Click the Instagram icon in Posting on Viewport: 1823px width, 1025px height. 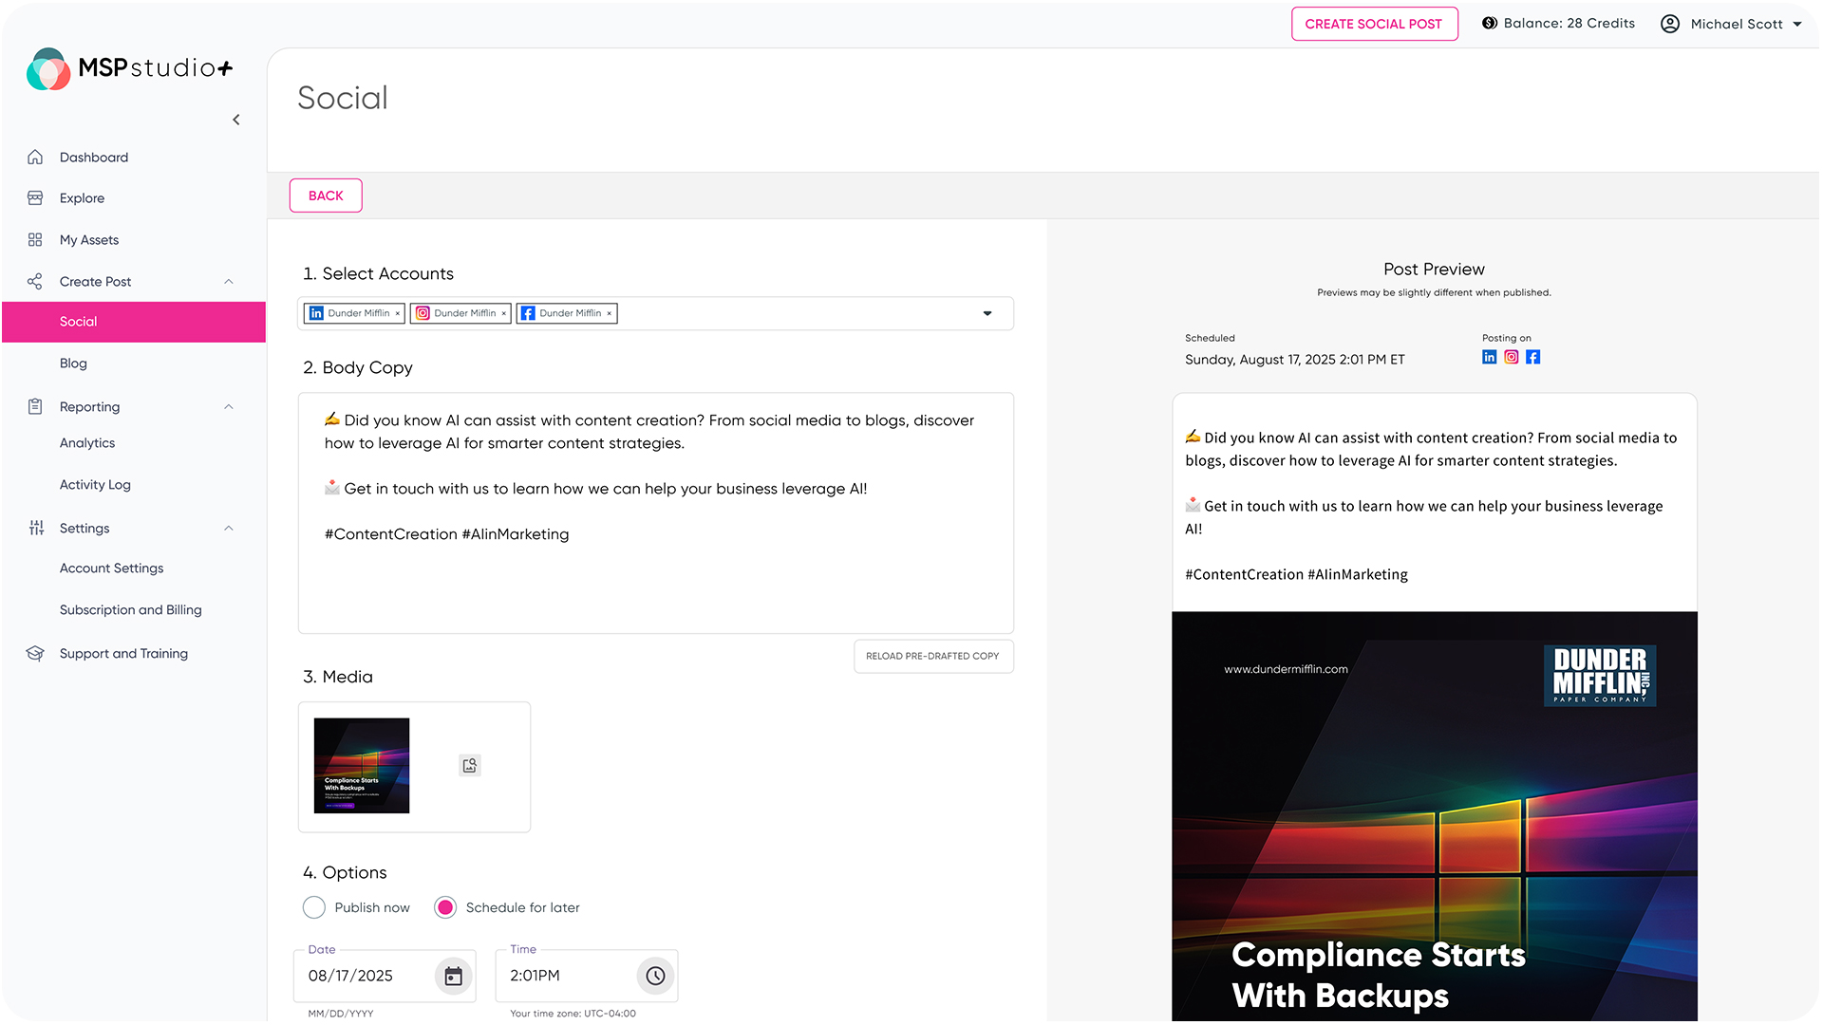pos(1511,357)
